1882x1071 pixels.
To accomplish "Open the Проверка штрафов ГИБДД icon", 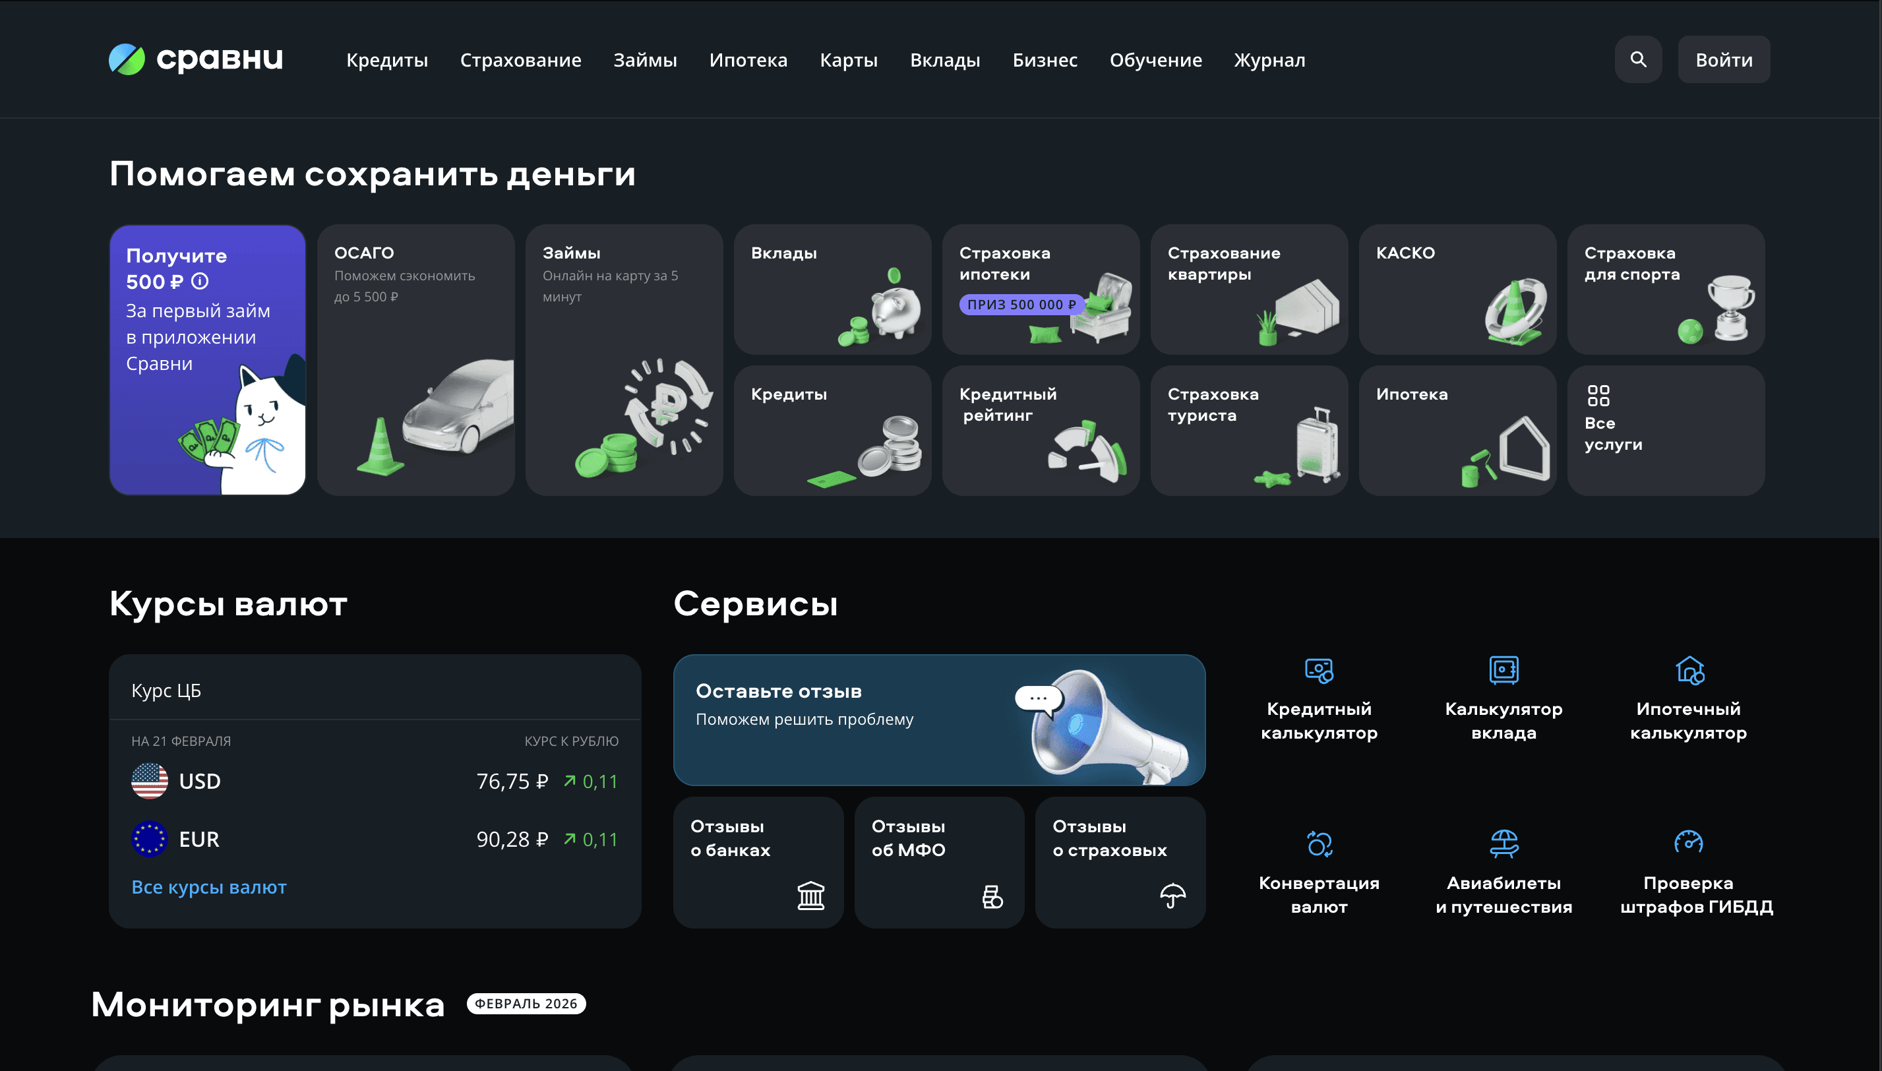I will click(x=1688, y=841).
